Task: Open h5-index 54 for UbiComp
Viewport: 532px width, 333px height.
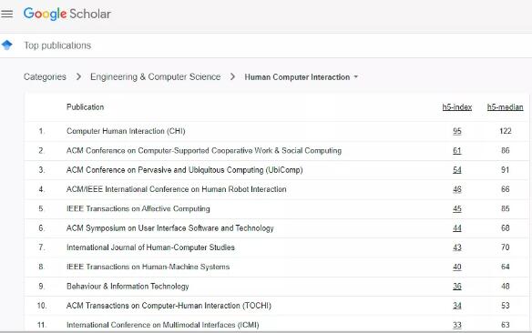Action: coord(457,170)
